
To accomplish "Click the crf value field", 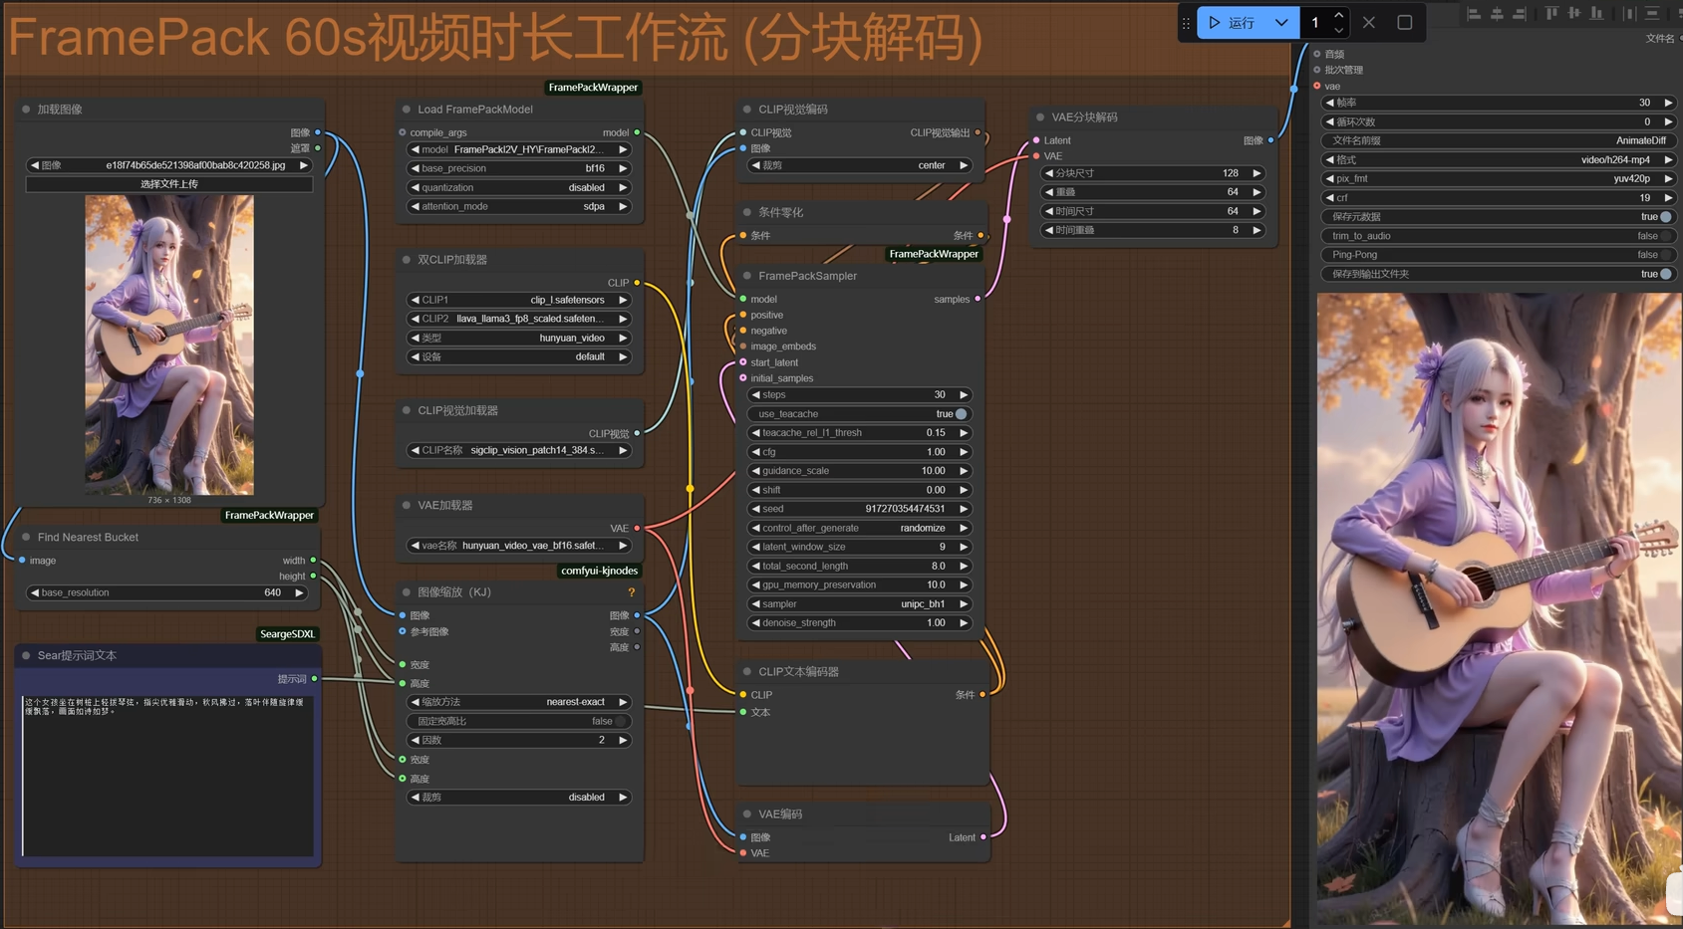I will tap(1499, 198).
